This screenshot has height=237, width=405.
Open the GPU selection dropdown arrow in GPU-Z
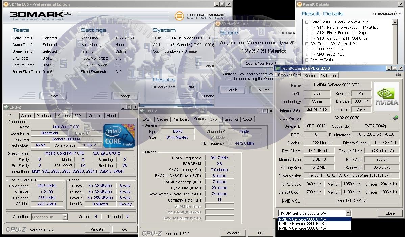[x=348, y=213]
